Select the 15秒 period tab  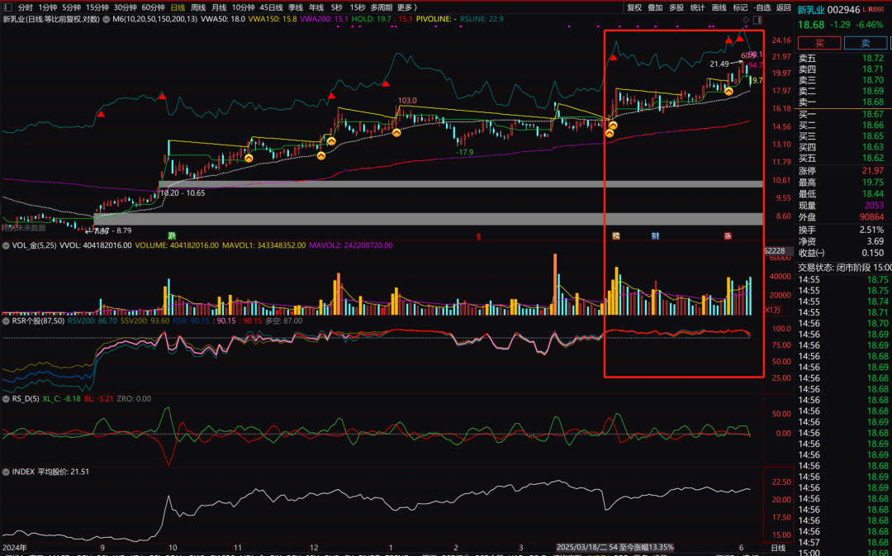point(358,7)
